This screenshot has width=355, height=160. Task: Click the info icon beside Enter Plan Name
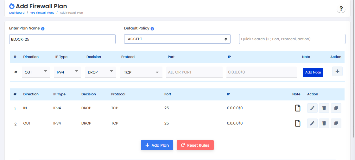43,29
